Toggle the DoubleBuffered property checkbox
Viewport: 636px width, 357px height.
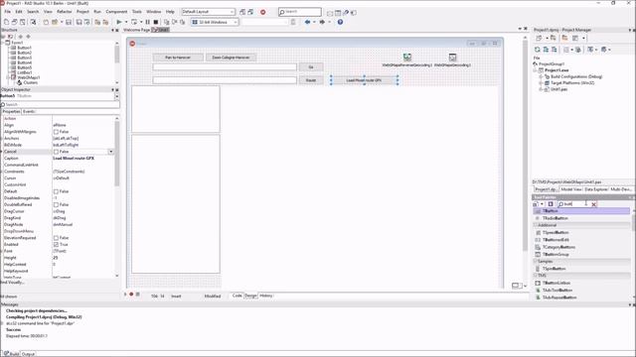[56, 205]
